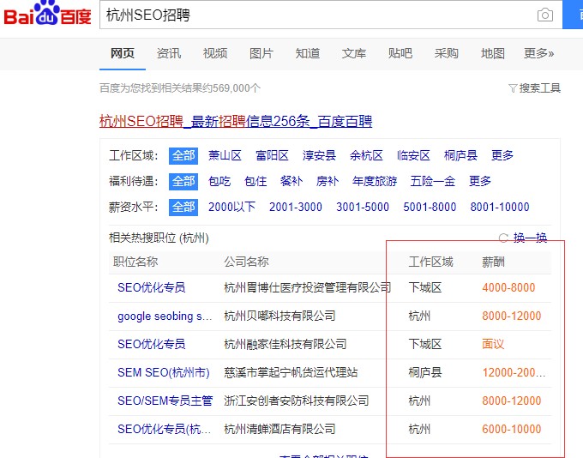Click 职位名称 column header
Viewport: 583px width, 458px height.
pyautogui.click(x=135, y=262)
